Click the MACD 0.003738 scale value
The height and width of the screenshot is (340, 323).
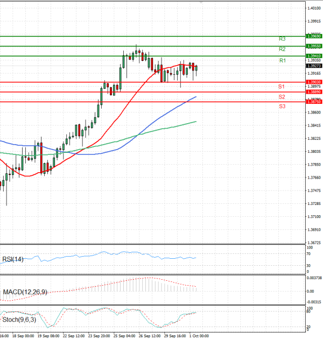coord(314,278)
